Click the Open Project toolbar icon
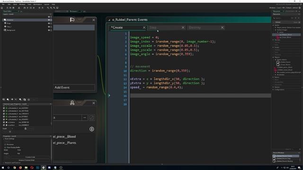303x170 pixels. pos(10,8)
